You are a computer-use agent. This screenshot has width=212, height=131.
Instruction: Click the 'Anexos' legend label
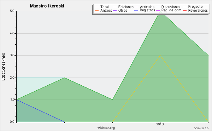[106, 10]
